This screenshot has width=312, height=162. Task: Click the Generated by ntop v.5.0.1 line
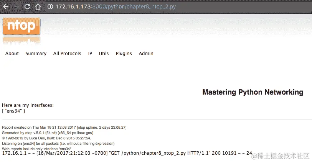pos(48,133)
